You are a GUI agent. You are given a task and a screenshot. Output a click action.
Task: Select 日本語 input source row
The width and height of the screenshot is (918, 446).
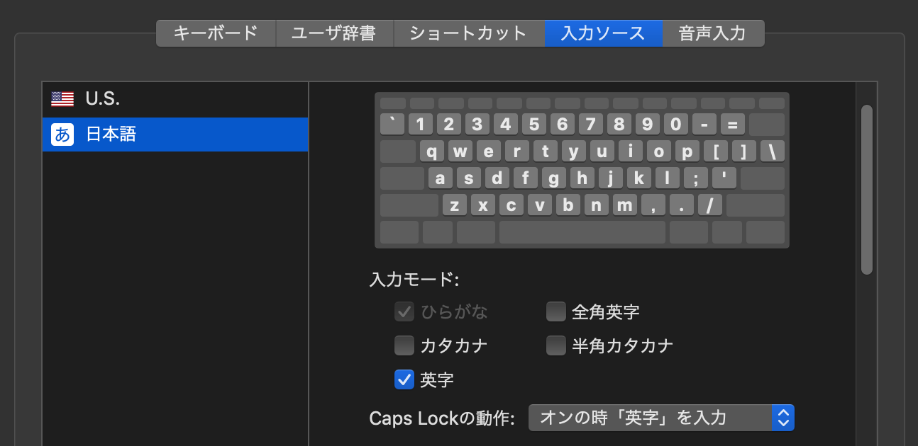pyautogui.click(x=175, y=135)
